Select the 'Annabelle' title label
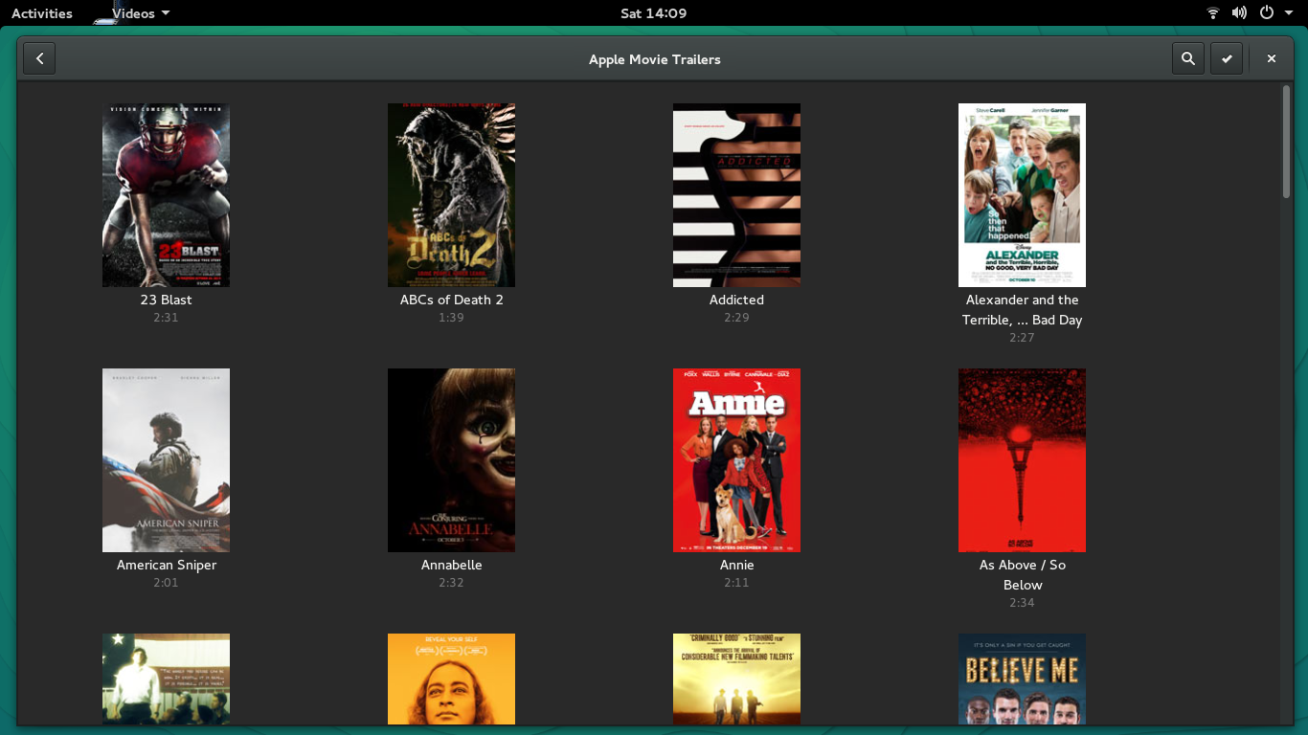 [451, 565]
